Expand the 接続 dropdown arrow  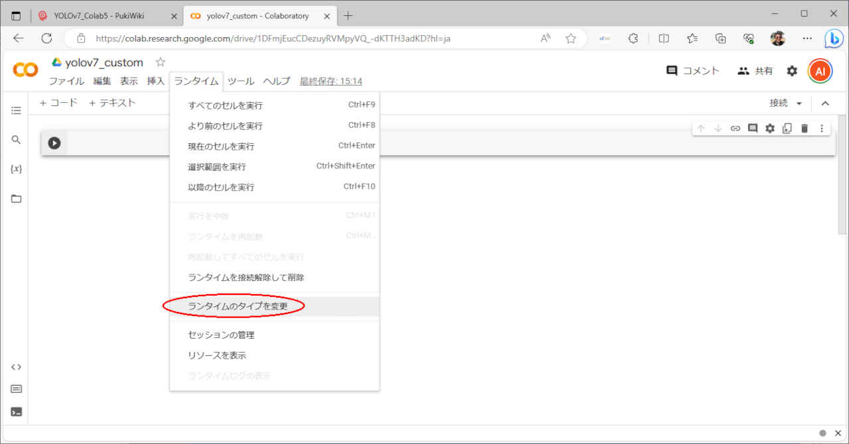coord(799,103)
